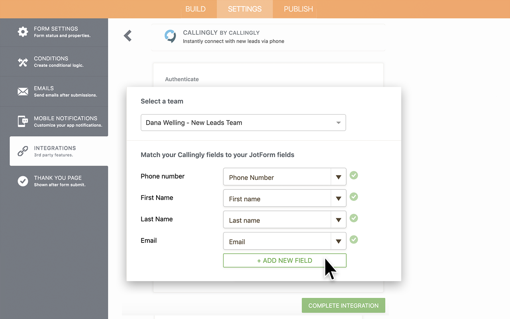Click green checkmark beside First name field
Image resolution: width=510 pixels, height=319 pixels.
354,197
